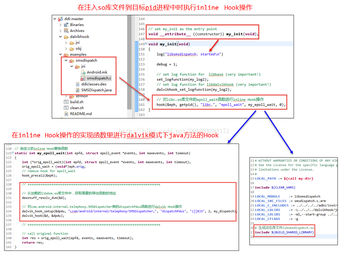Click include $(BUILD_SHARED_LIBRARY) line
Viewport: 342px width, 255px height.
point(284,232)
